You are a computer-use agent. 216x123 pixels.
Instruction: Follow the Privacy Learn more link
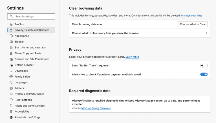point(132,57)
